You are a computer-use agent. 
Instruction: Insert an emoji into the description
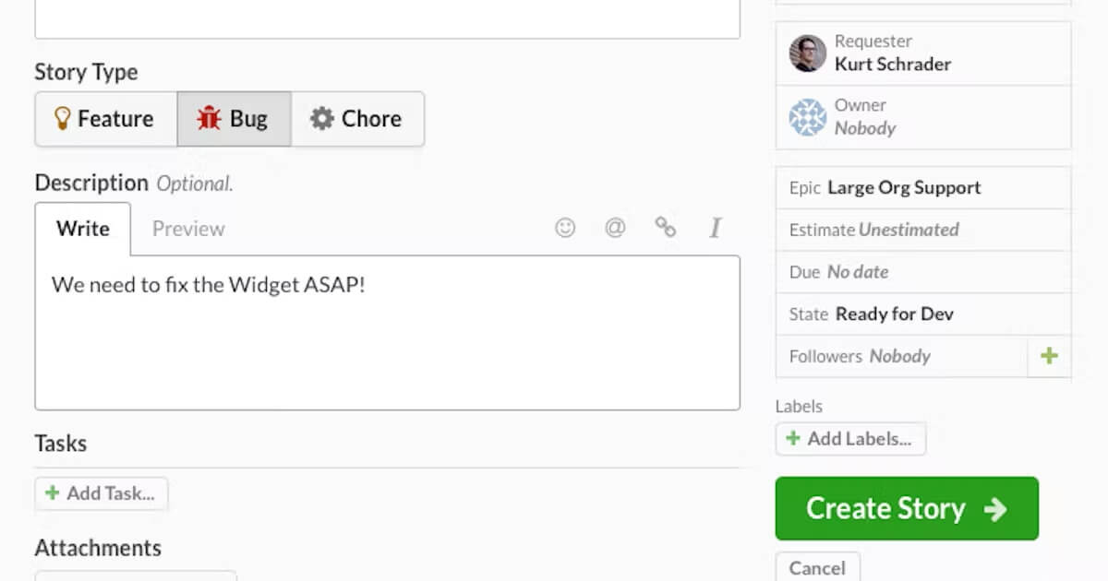point(564,228)
